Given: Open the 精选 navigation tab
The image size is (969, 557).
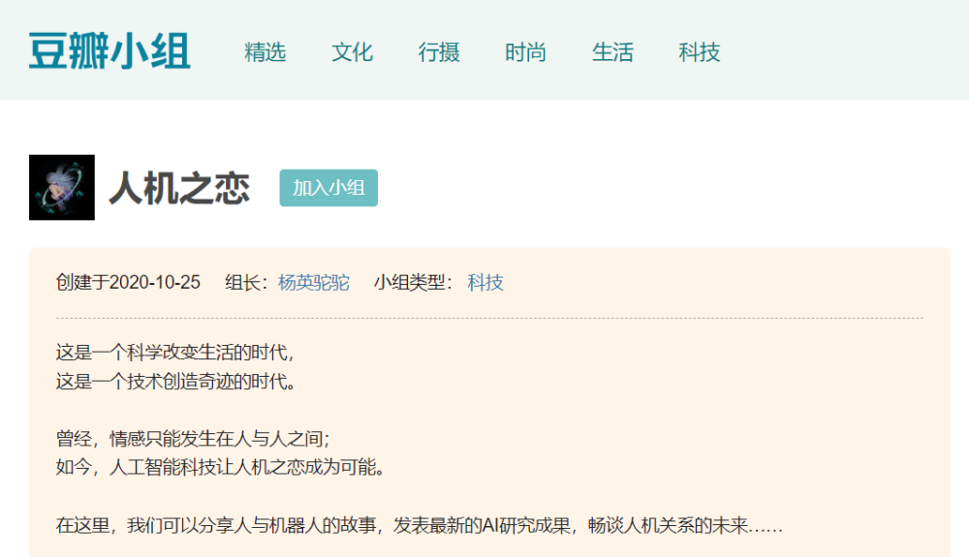Looking at the screenshot, I should 265,52.
